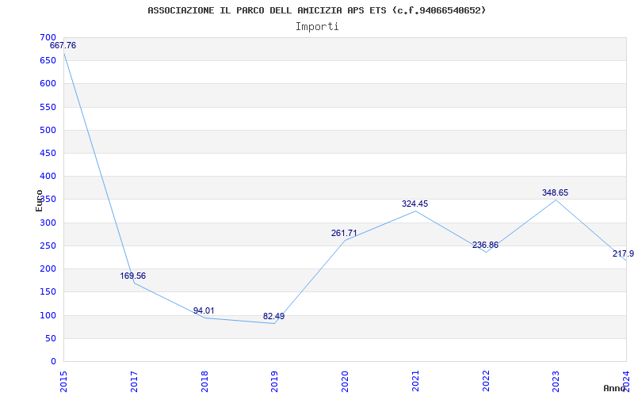Image resolution: width=634 pixels, height=396 pixels.
Task: Click the Anno x-axis title
Action: [x=614, y=388]
